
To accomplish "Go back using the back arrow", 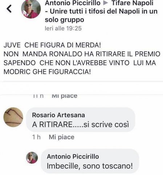I will (x=9, y=9).
